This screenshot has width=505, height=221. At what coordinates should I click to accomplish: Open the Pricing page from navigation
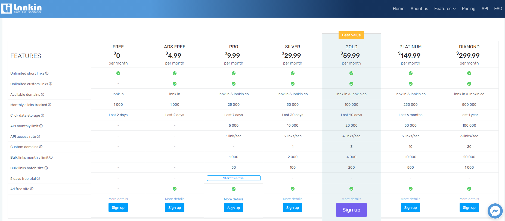coord(468,9)
